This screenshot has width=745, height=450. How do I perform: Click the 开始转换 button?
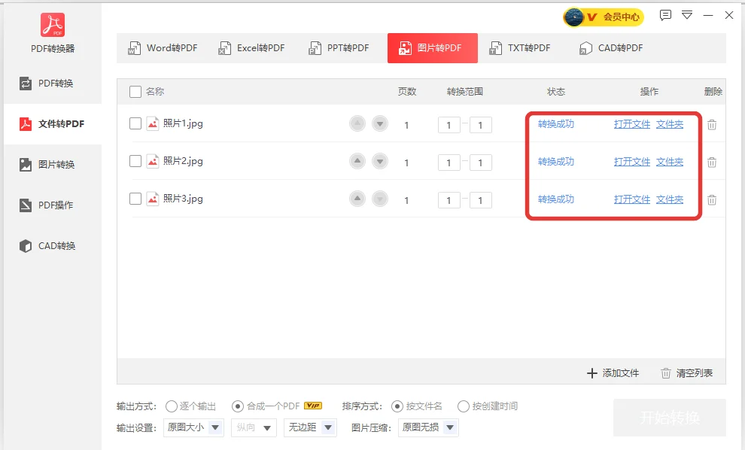click(670, 418)
